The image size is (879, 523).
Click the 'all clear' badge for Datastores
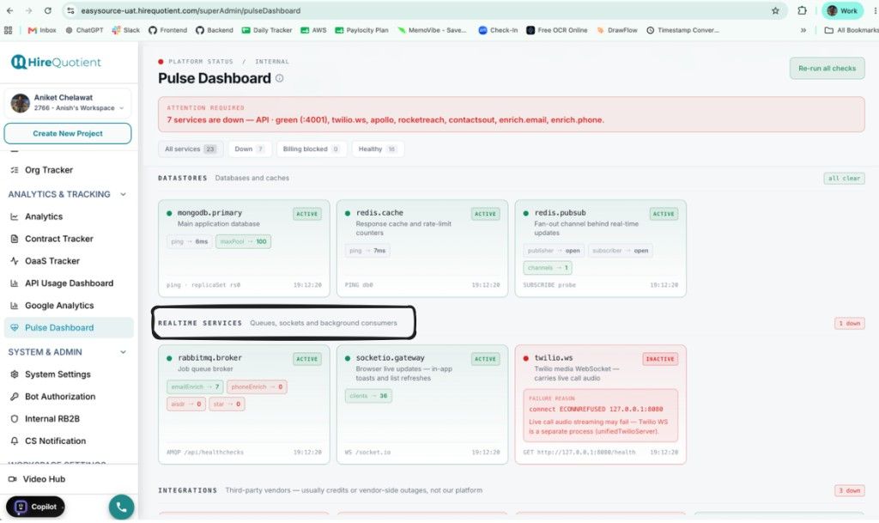(x=844, y=179)
